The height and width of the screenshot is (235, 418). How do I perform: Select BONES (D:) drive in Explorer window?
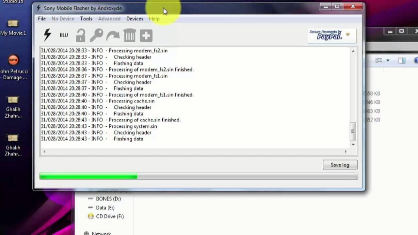click(x=104, y=199)
